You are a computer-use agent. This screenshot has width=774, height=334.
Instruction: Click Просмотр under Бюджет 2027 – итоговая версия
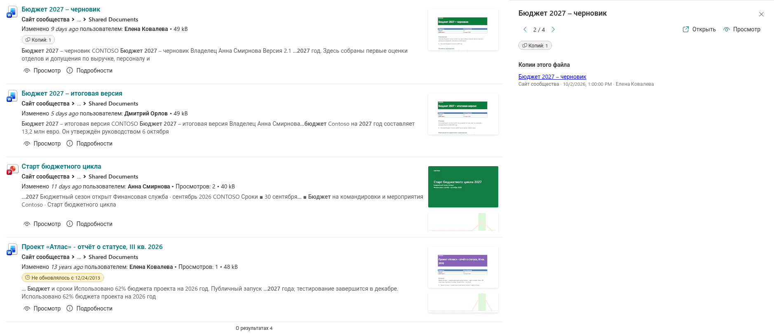pos(42,143)
